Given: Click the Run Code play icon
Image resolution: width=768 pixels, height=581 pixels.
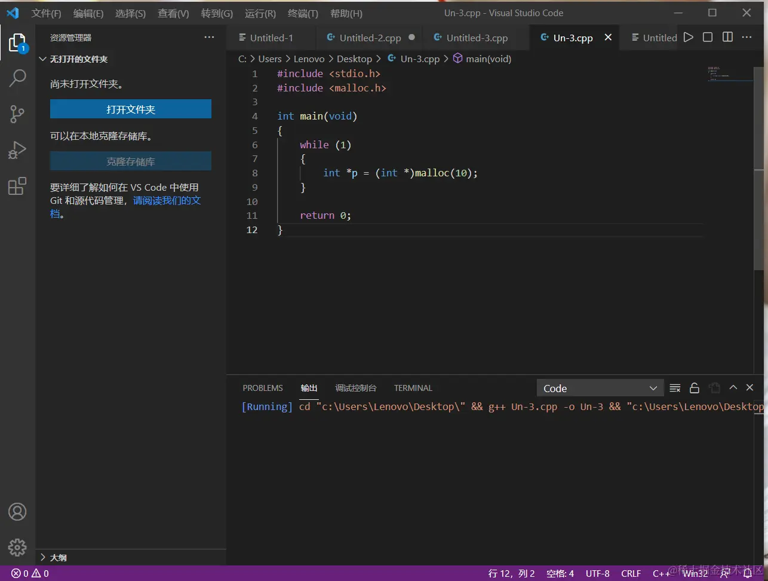Looking at the screenshot, I should (x=689, y=38).
